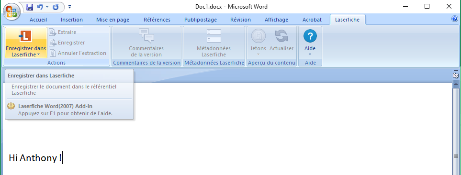461x175 pixels.
Task: Click the vertical scrollbar up arrow
Action: (456, 84)
